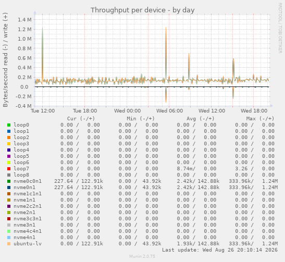Image resolution: width=285 pixels, height=262 pixels.
Task: Click the chart title 'Throughput per device - by day'
Action: (x=143, y=10)
